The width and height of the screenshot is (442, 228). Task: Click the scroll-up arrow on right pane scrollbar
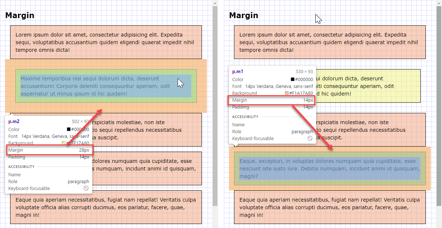pos(438,3)
